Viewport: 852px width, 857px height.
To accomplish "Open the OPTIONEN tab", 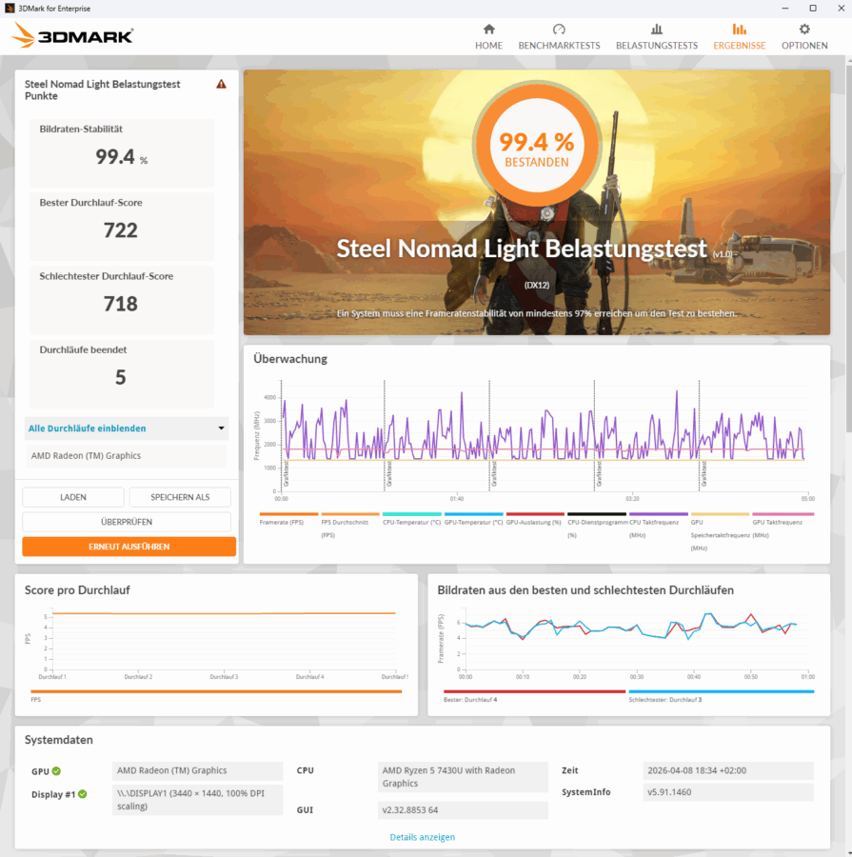I will [x=803, y=46].
